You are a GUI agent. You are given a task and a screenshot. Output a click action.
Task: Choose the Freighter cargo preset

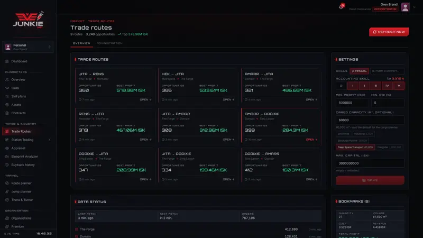click(389, 148)
